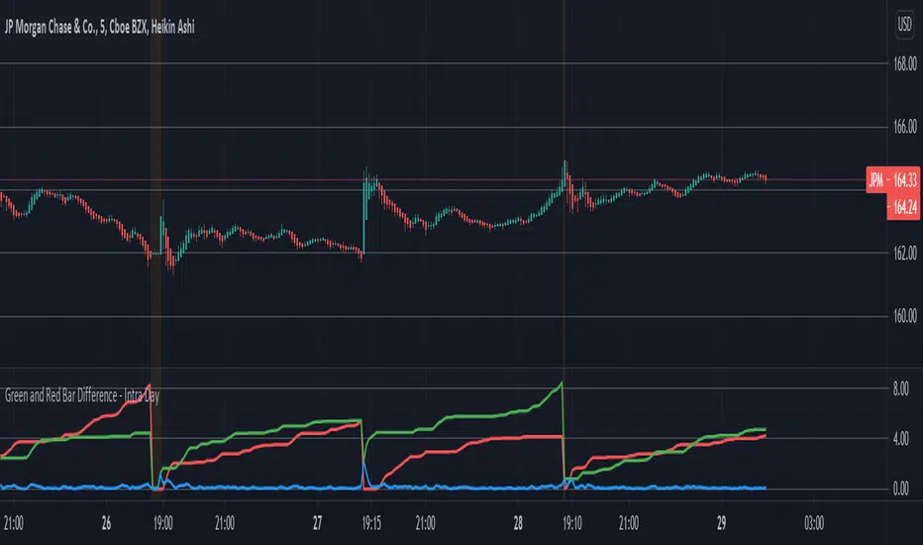
Task: Click the 03:00 time axis label
Action: 814,523
